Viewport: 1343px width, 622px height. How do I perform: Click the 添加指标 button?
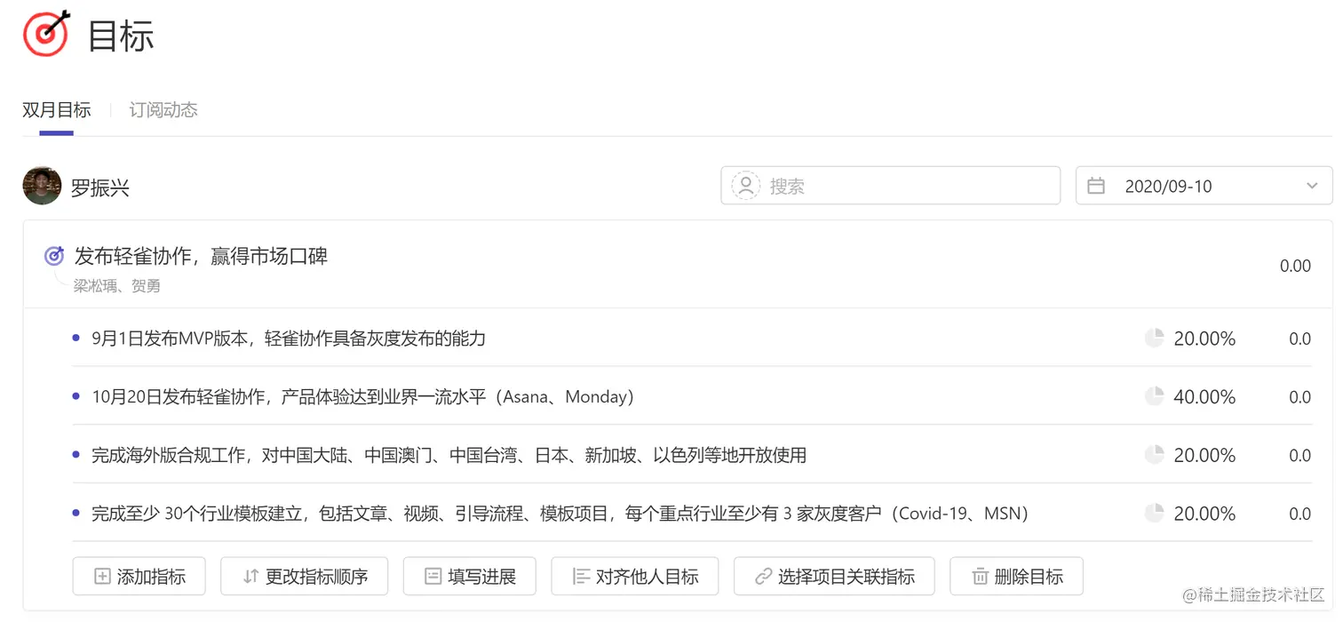click(139, 577)
